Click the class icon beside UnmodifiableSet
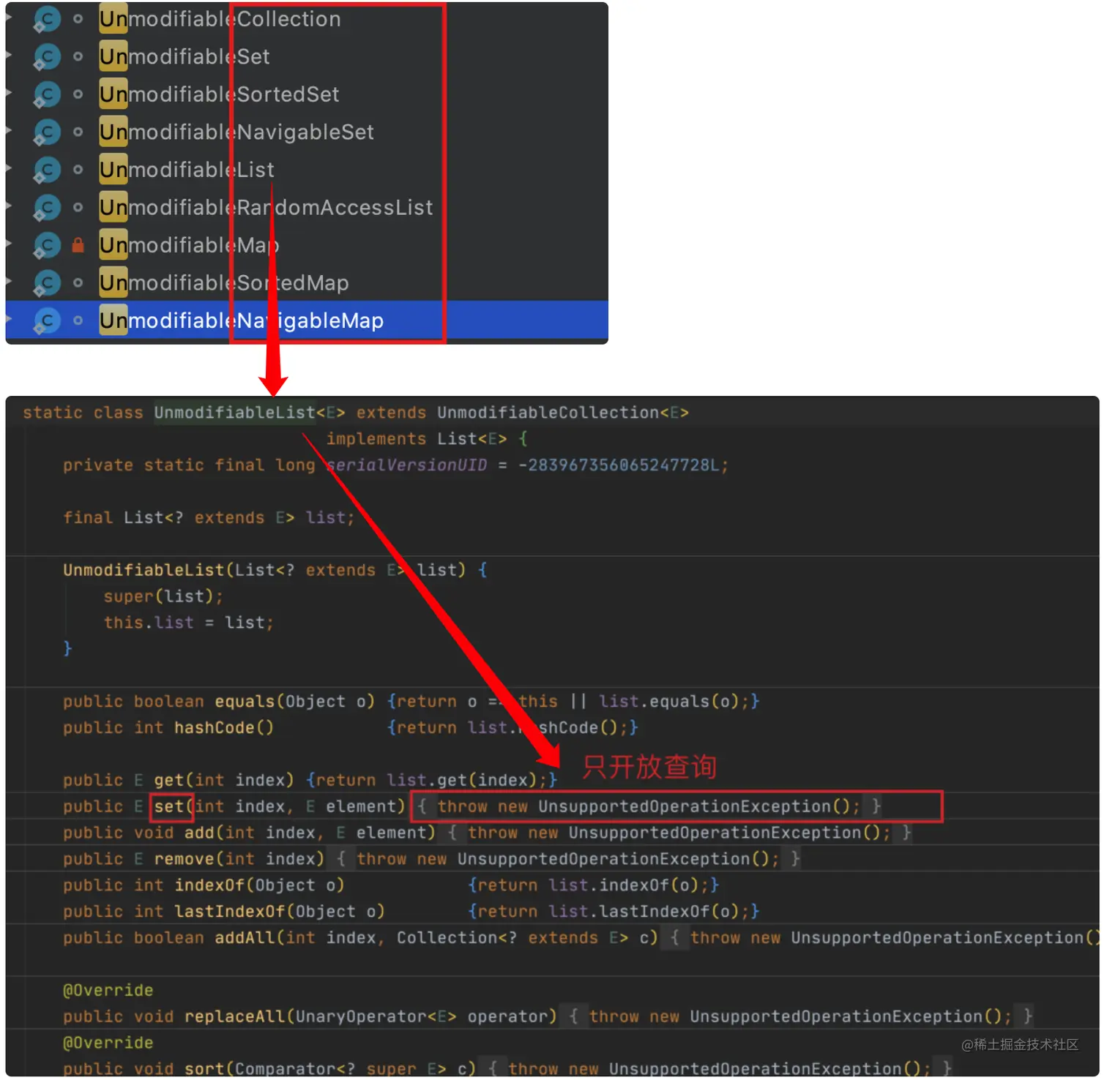This screenshot has height=1080, width=1107. coord(47,57)
